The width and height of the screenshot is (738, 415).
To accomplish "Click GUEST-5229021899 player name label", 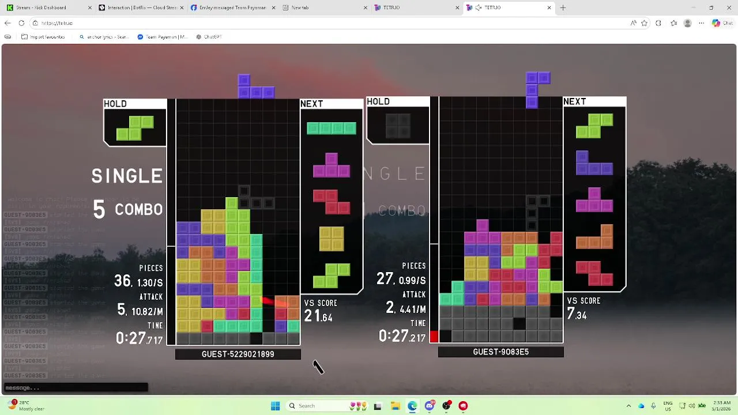I will pos(238,354).
